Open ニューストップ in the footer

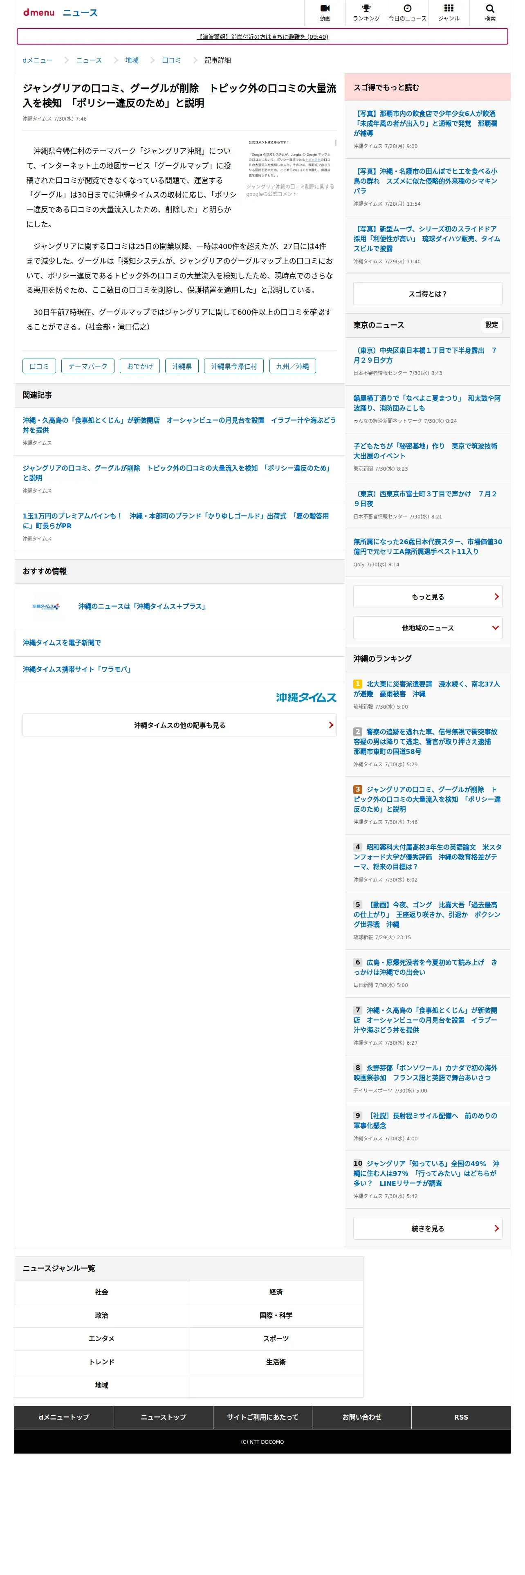[x=163, y=1417]
